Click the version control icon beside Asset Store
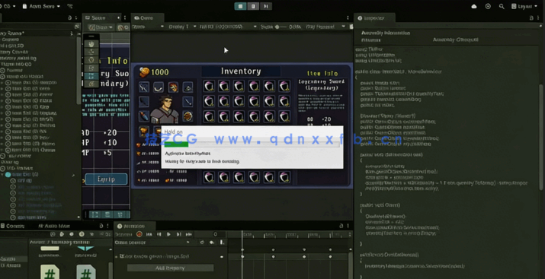The image size is (545, 279). 69,6
